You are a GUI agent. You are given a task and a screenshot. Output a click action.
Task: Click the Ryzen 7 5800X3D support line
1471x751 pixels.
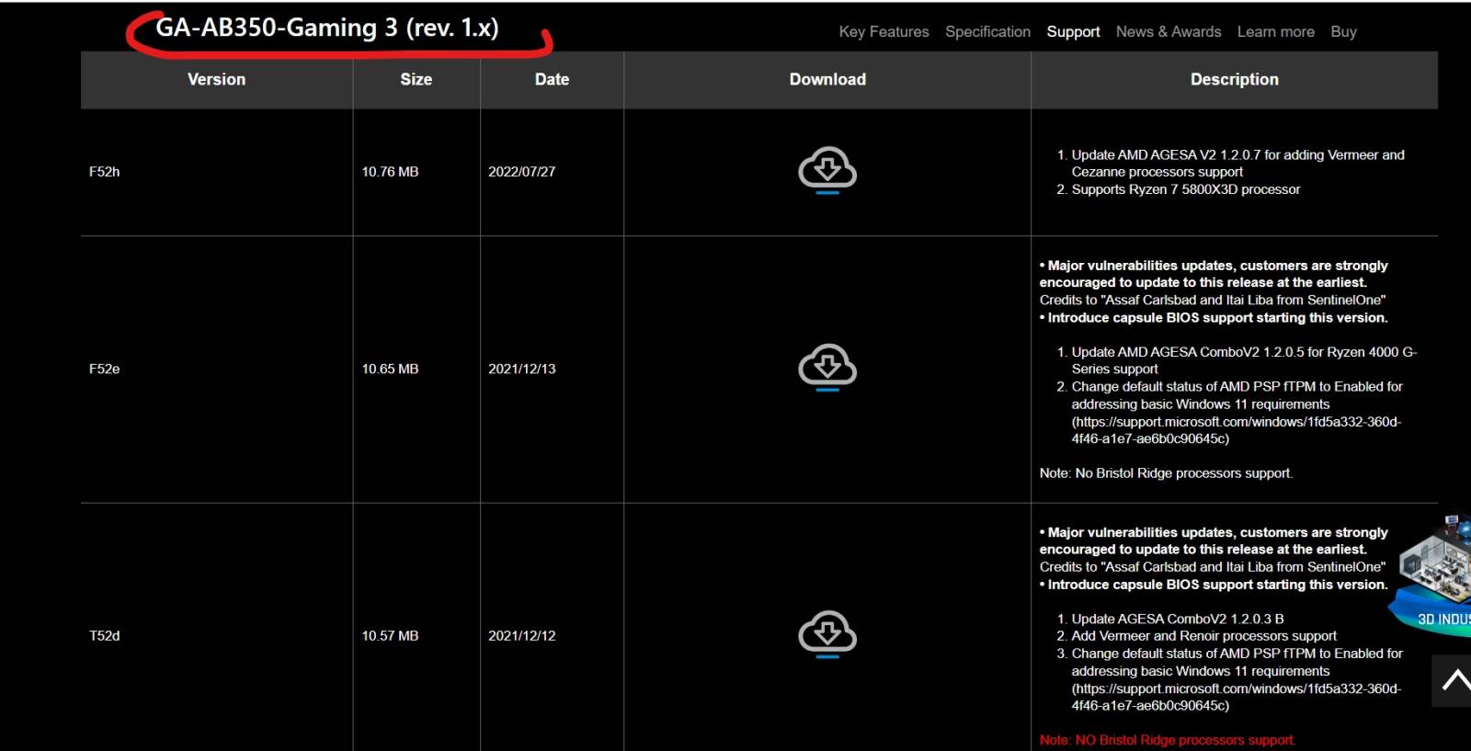[x=1185, y=189]
